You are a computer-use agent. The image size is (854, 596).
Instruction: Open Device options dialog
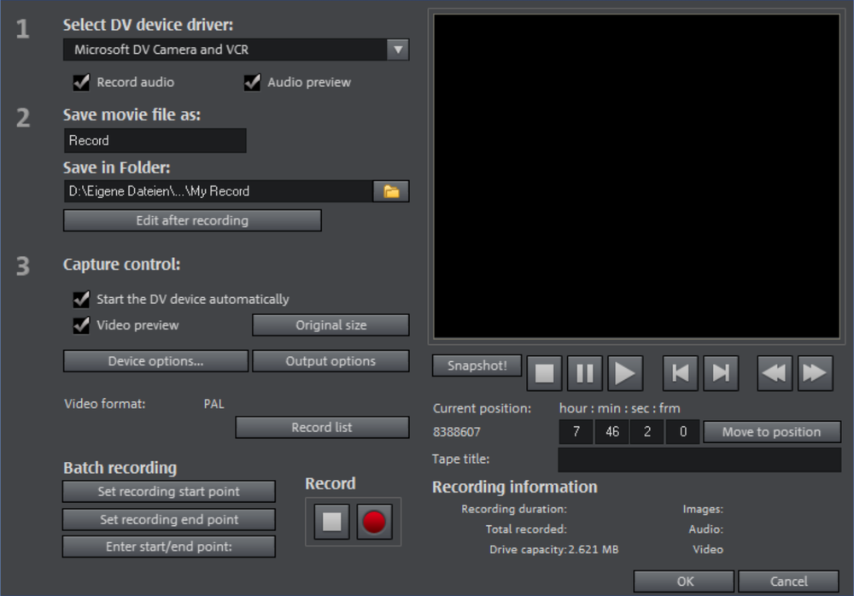[155, 361]
